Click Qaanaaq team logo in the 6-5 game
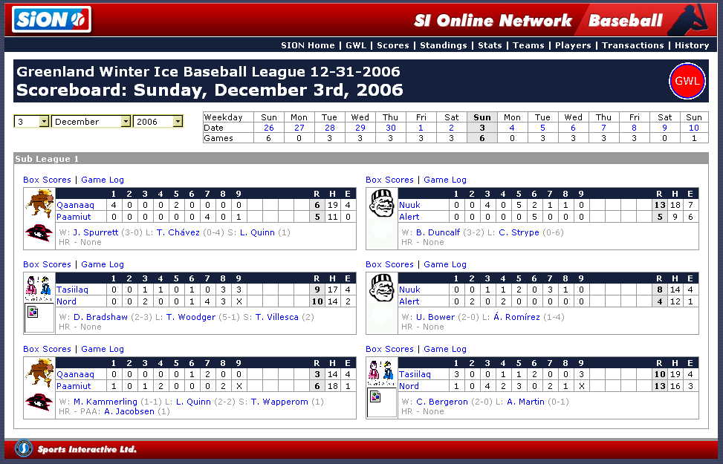The width and height of the screenshot is (723, 464). point(39,203)
